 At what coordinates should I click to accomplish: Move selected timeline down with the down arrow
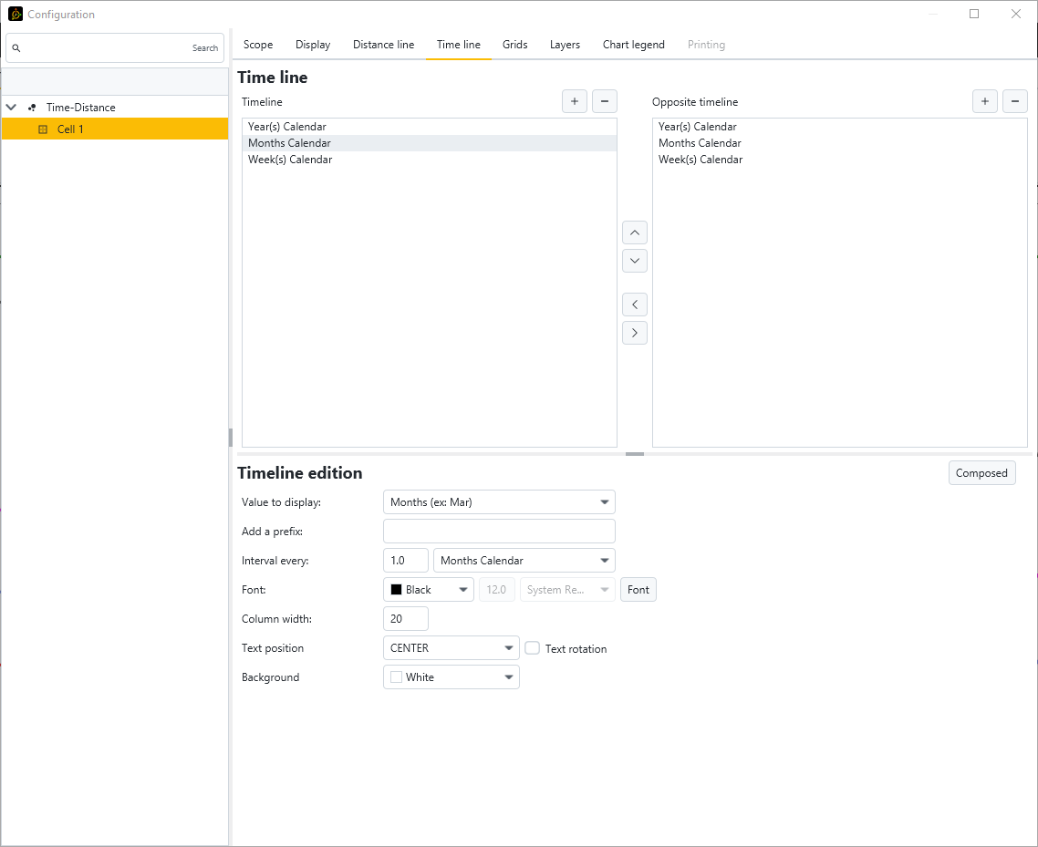[635, 261]
